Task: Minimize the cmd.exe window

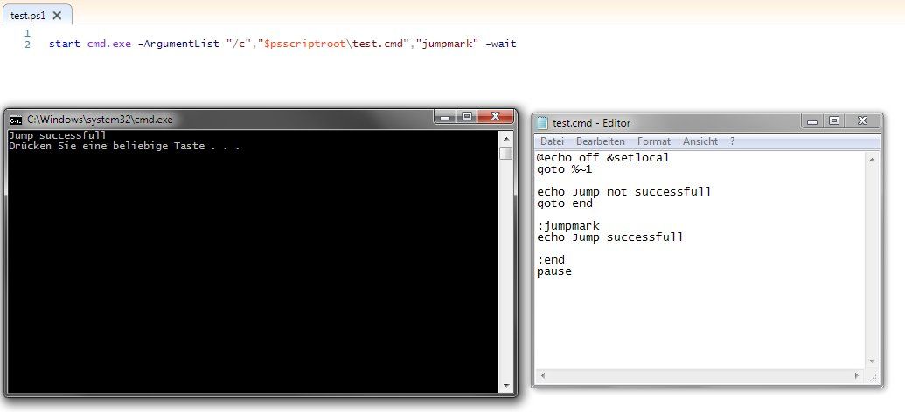Action: (445, 117)
